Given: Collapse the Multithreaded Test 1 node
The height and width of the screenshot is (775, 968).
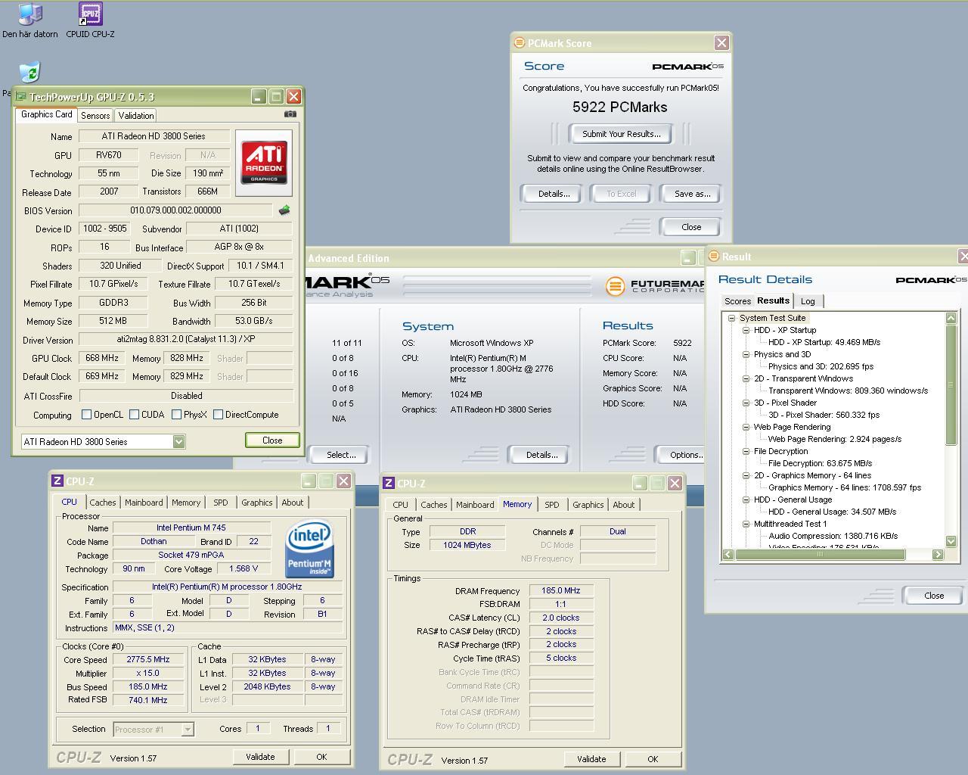Looking at the screenshot, I should (746, 524).
